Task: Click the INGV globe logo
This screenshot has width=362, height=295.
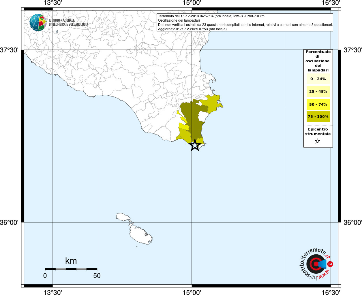Action: (x=38, y=22)
